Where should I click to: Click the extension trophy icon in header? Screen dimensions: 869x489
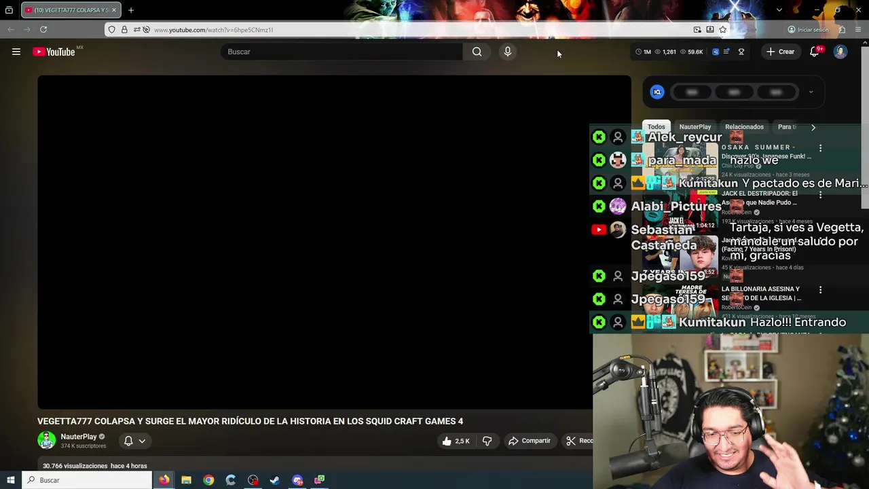741,52
